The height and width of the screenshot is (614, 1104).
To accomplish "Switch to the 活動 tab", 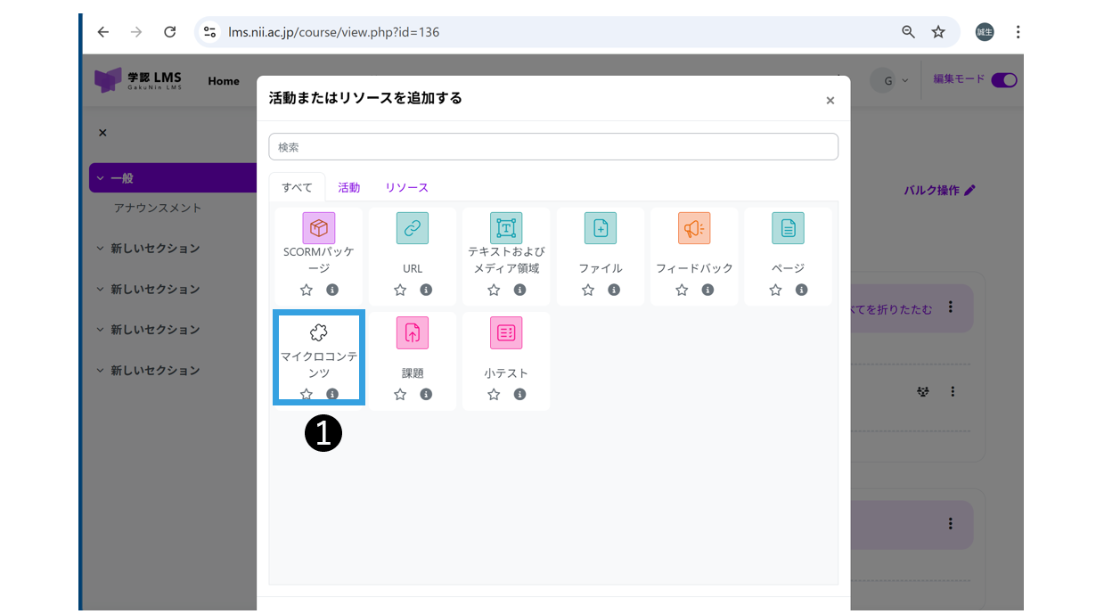I will click(348, 188).
